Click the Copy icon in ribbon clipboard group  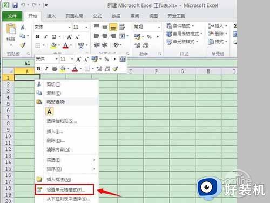(23, 36)
